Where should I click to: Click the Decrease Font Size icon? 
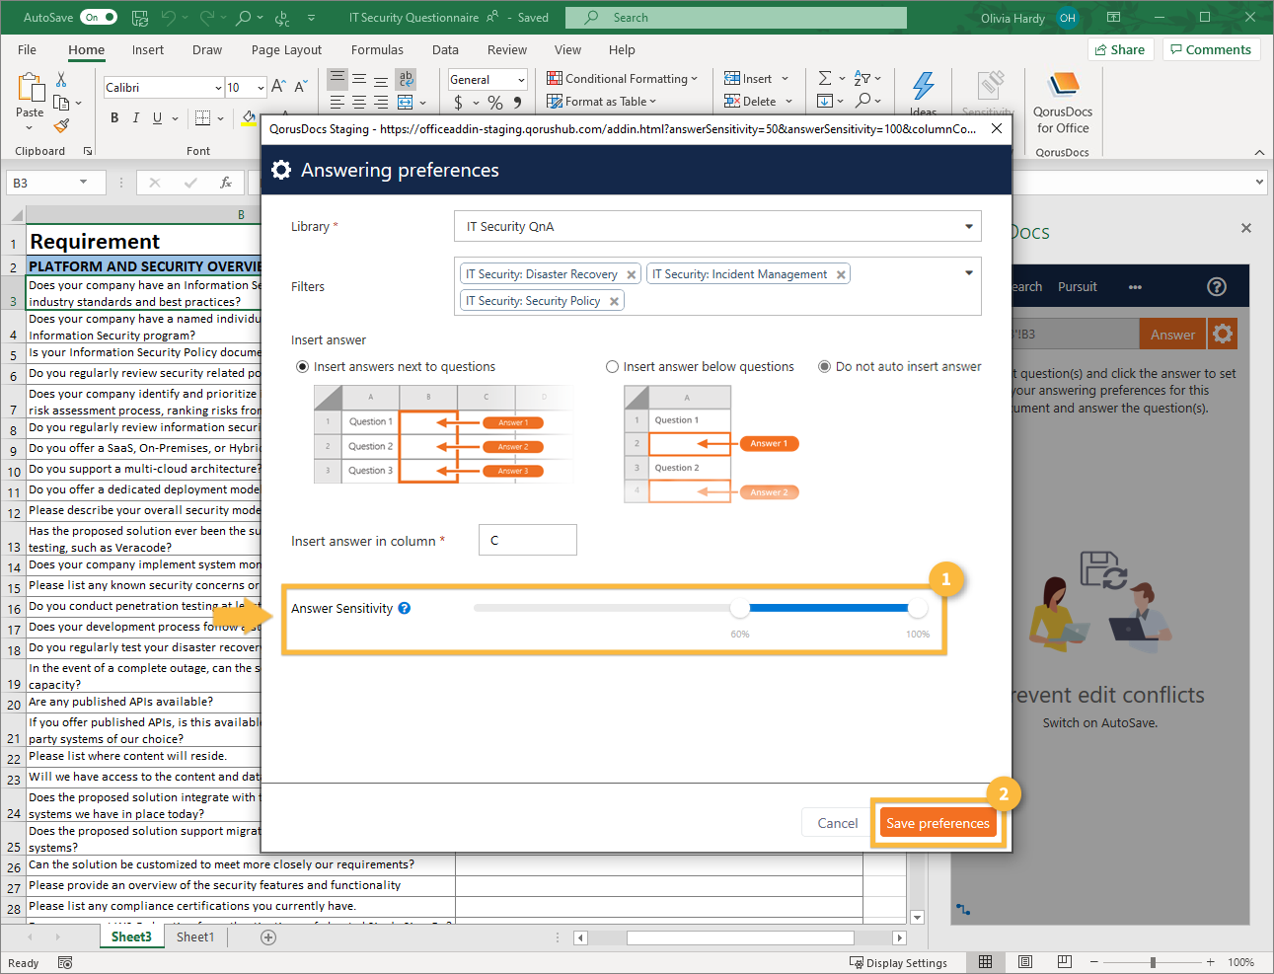click(x=301, y=87)
